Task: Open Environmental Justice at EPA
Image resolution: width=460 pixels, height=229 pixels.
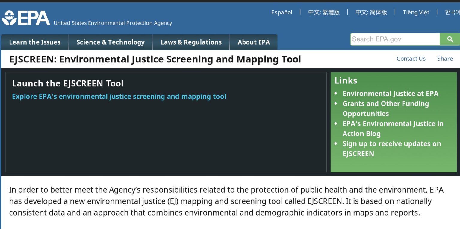Action: pos(390,94)
